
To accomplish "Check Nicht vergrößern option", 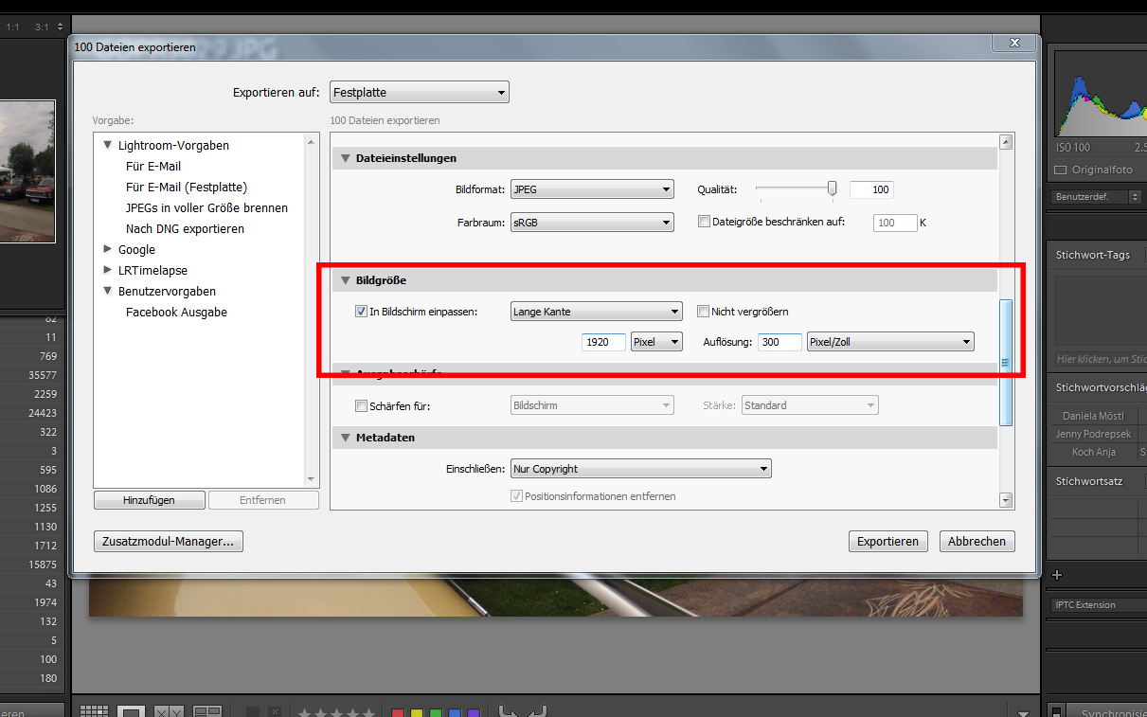I will pos(703,311).
